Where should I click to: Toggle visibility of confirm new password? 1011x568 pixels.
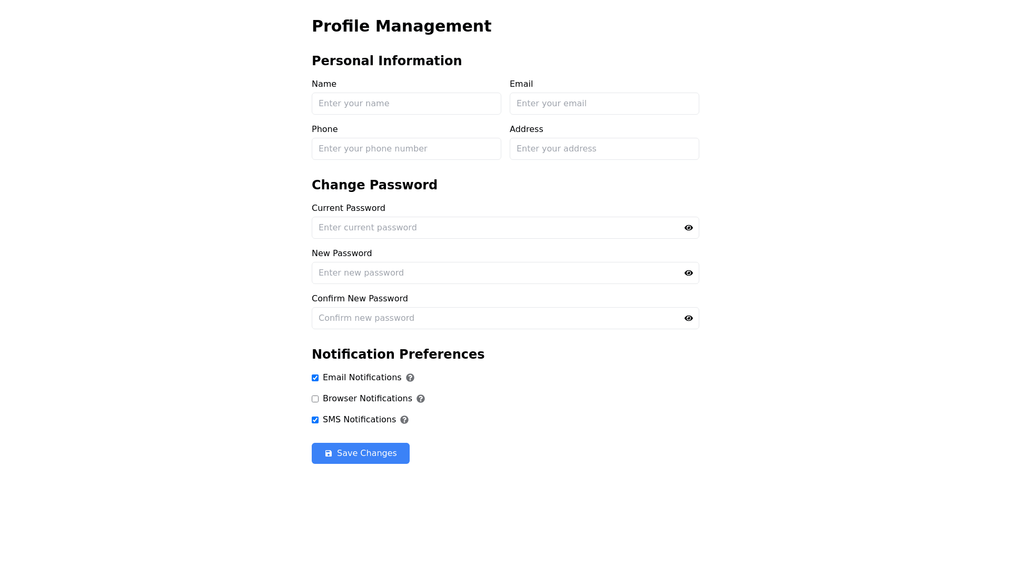pyautogui.click(x=689, y=318)
